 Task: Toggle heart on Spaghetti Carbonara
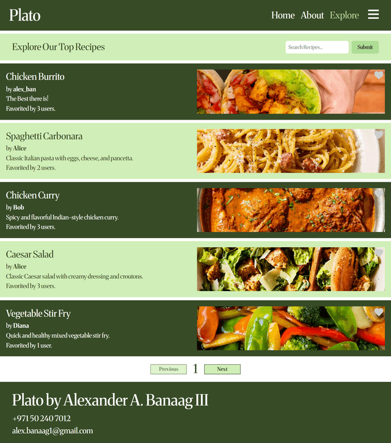click(379, 134)
